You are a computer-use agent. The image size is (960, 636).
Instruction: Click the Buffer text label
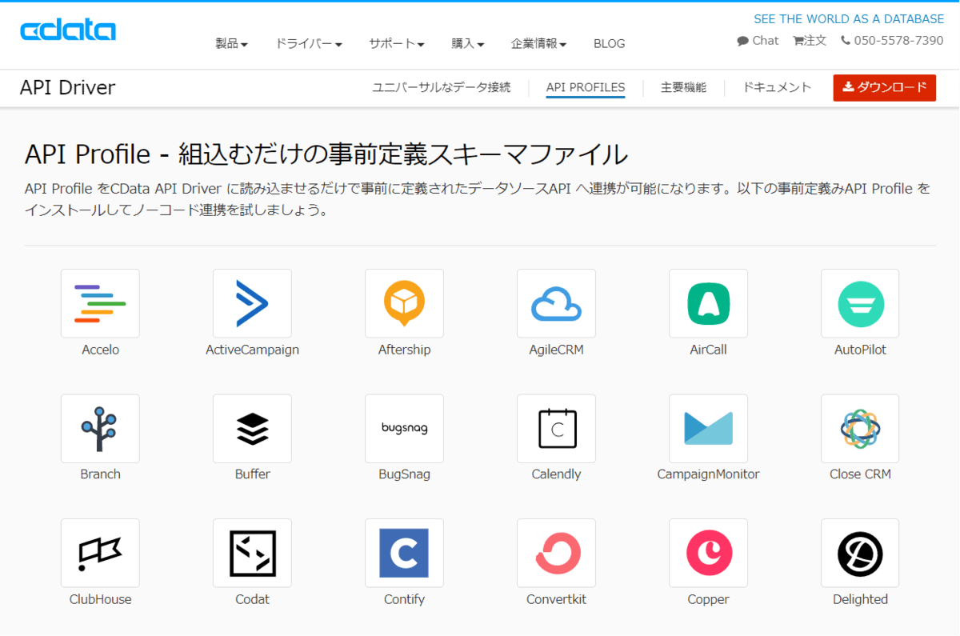coord(252,474)
